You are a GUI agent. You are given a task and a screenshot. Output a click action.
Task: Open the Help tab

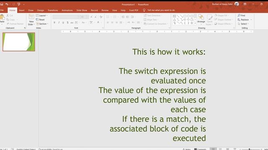click(123, 10)
